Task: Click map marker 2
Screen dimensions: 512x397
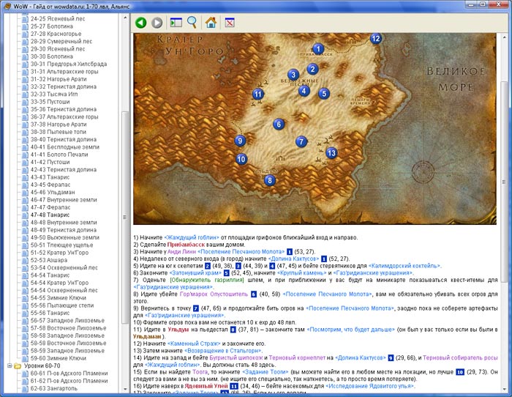Action: pyautogui.click(x=312, y=69)
